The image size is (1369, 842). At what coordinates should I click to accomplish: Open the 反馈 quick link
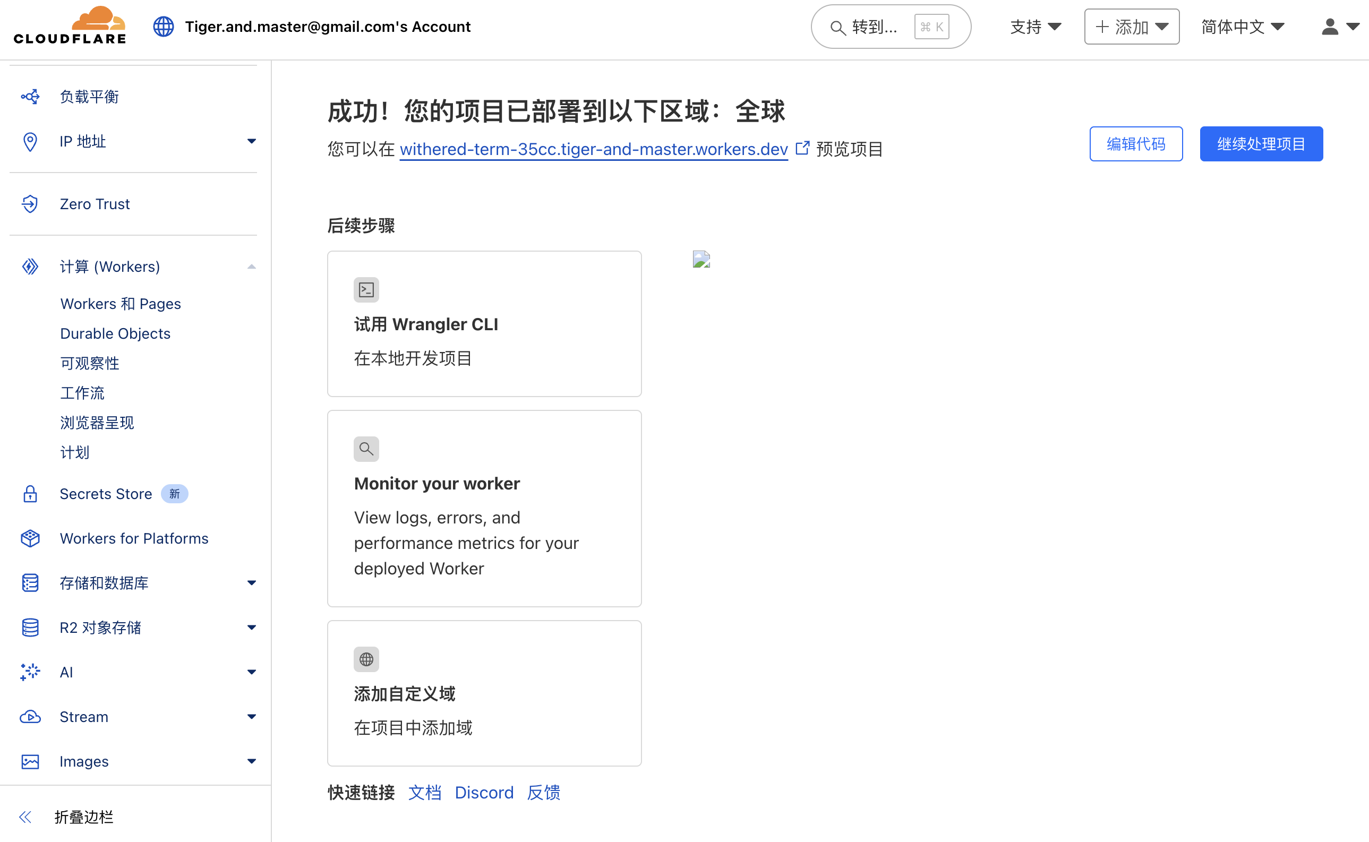544,793
